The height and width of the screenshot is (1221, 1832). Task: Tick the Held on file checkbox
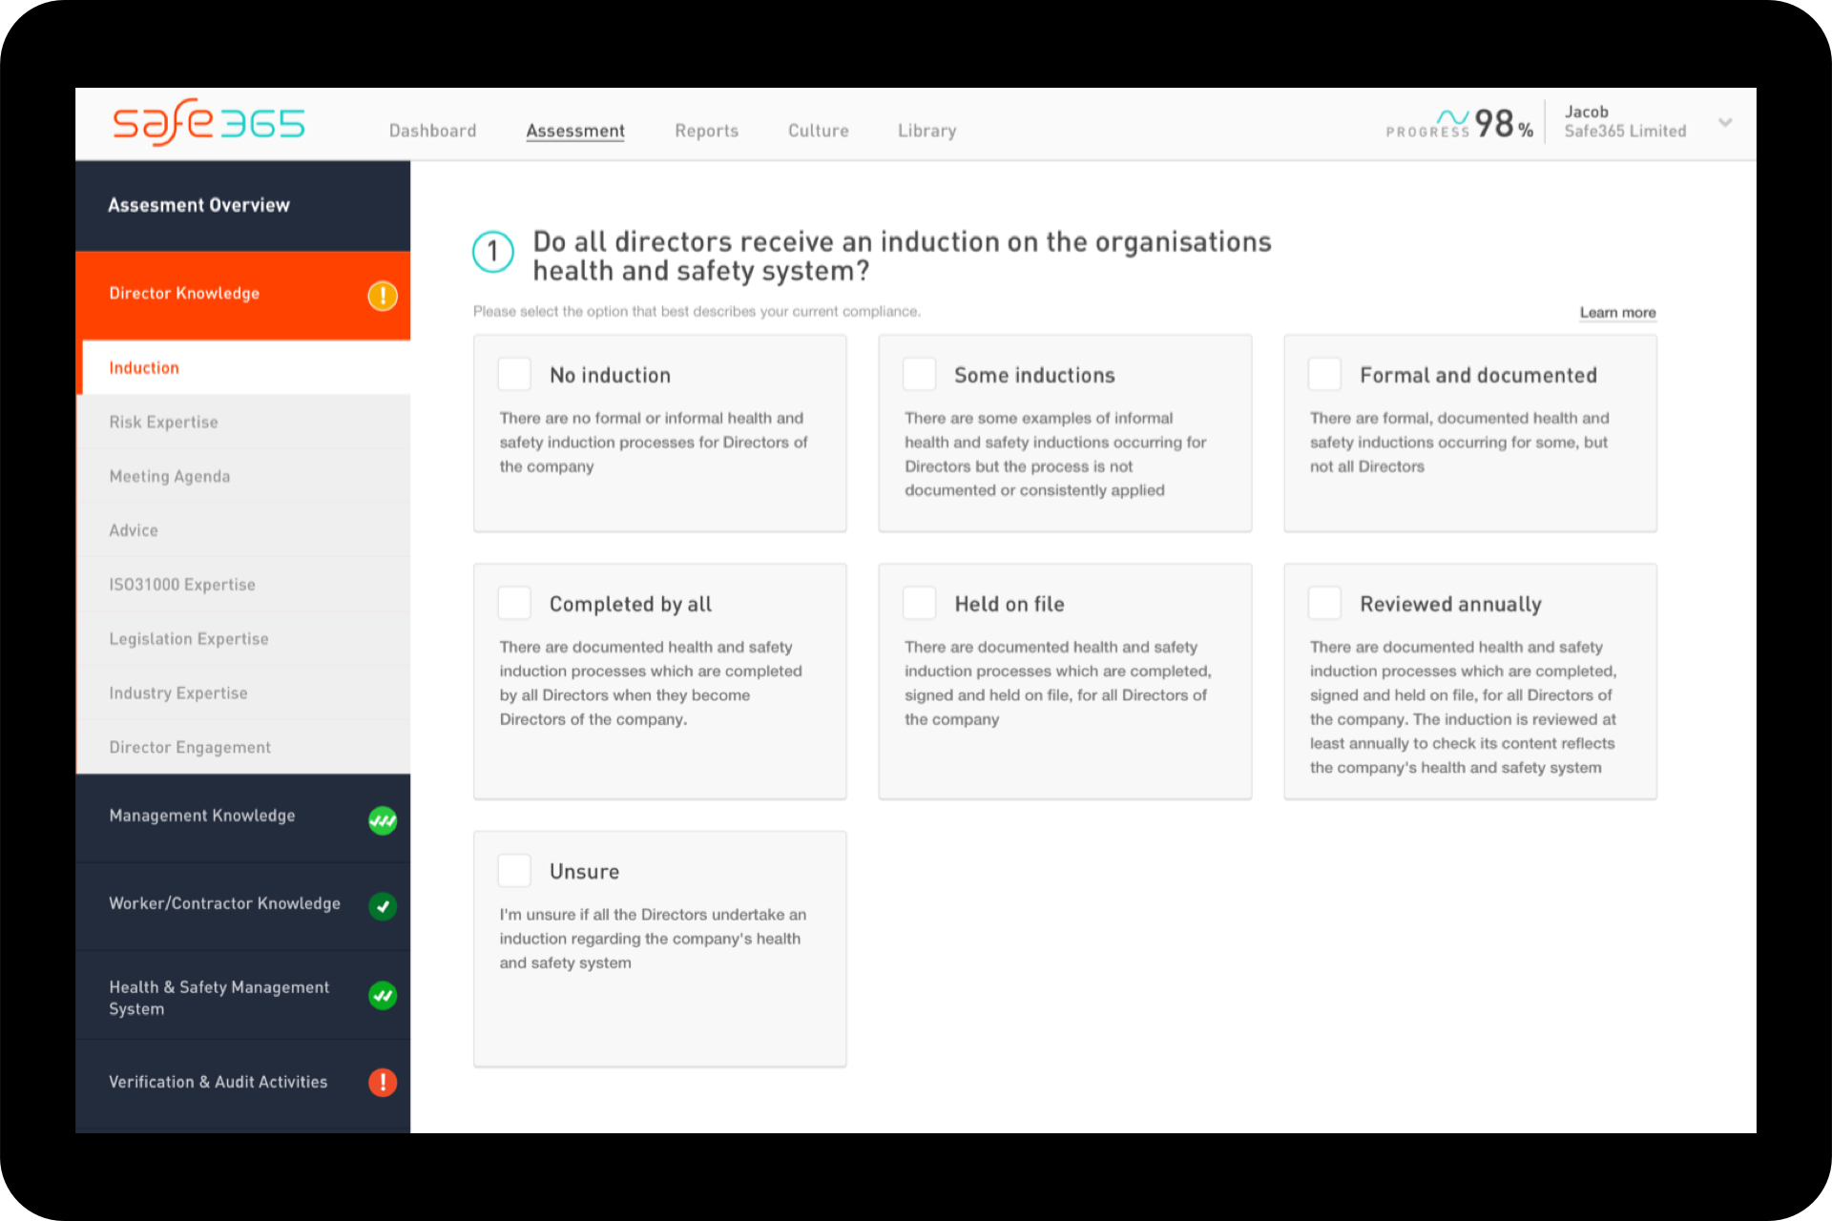coord(920,603)
